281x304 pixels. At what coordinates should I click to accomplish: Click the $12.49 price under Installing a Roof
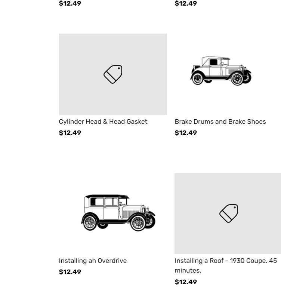click(186, 282)
